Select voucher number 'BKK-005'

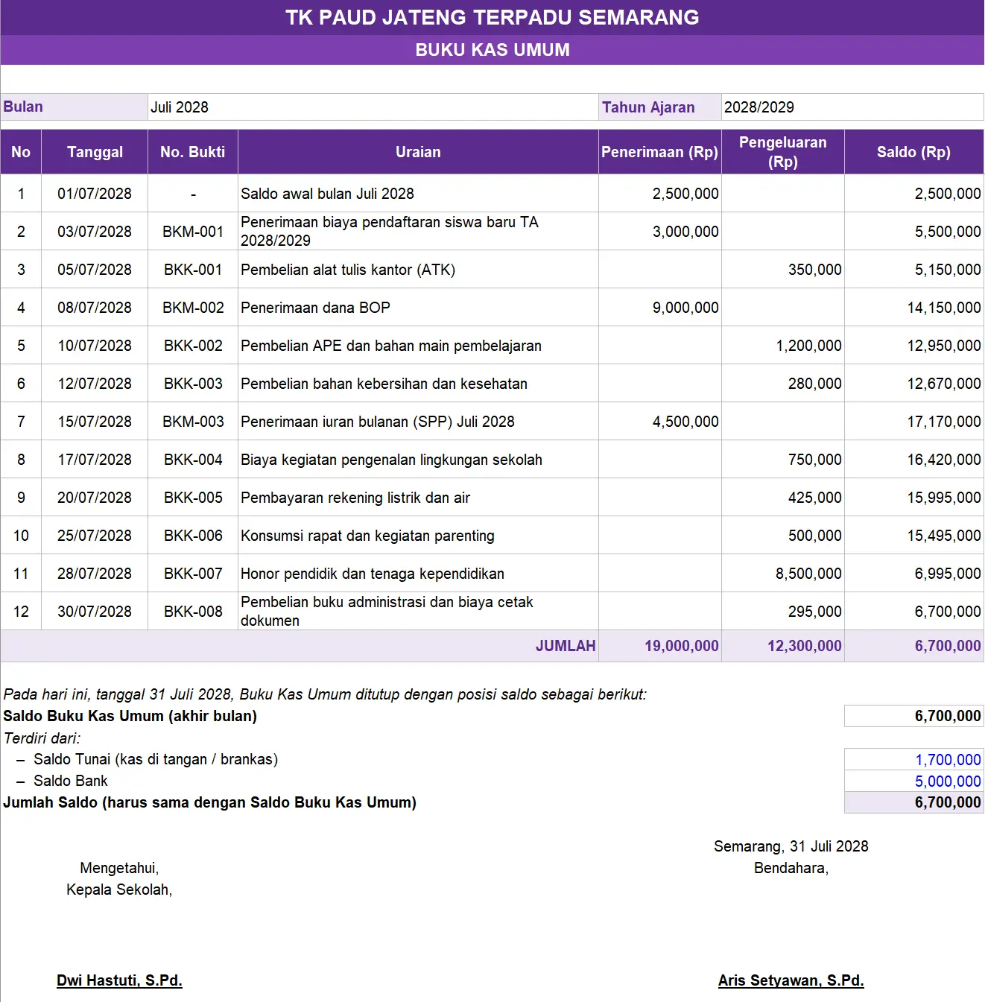(x=193, y=498)
